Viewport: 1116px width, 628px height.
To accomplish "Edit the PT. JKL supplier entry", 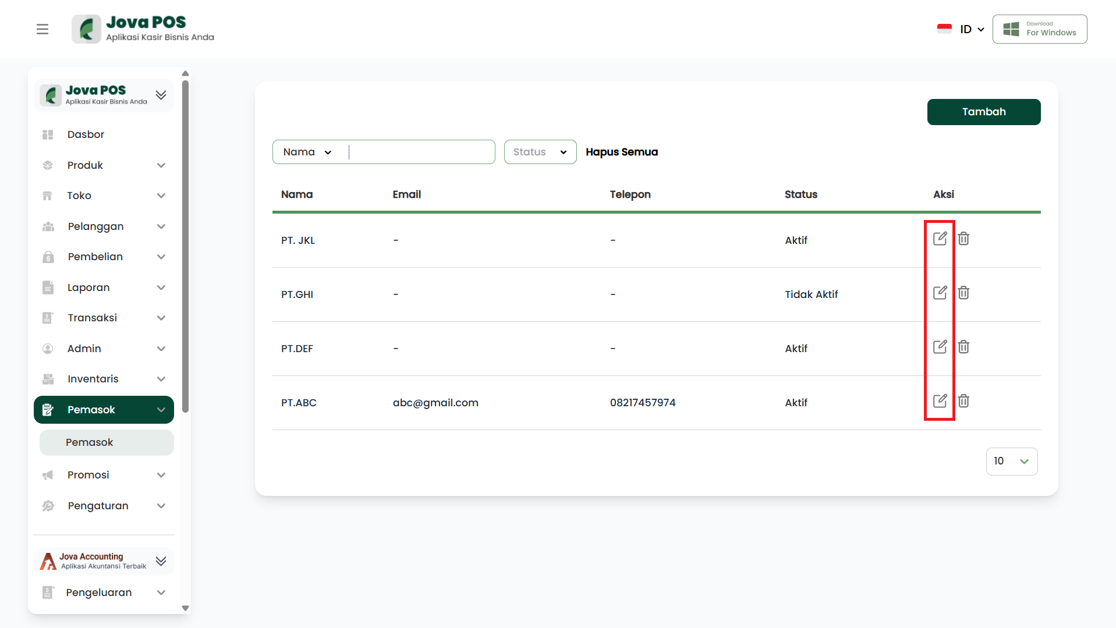I will tap(940, 239).
